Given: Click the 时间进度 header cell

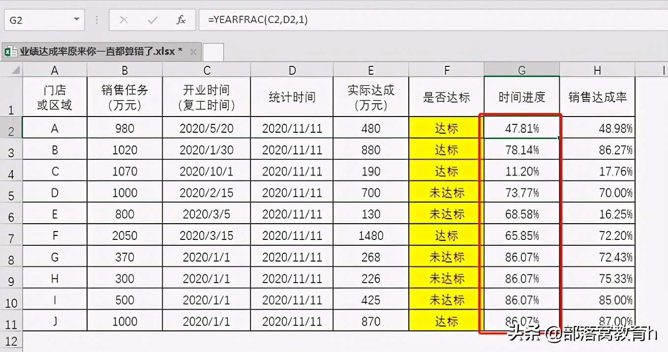Looking at the screenshot, I should pyautogui.click(x=521, y=97).
